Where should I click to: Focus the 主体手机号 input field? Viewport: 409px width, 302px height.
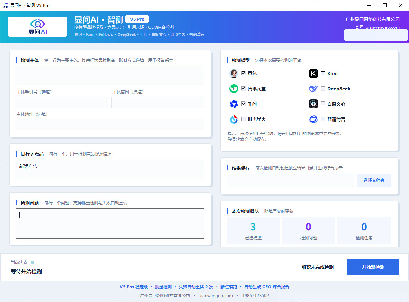(x=62, y=102)
